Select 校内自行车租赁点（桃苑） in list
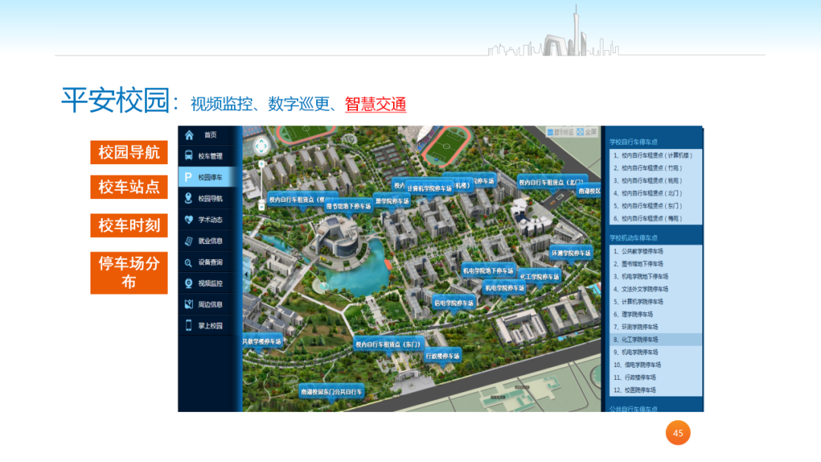Viewport: 821px width, 462px height. [655, 181]
